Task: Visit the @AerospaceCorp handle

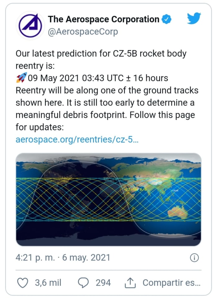Action: pos(83,32)
